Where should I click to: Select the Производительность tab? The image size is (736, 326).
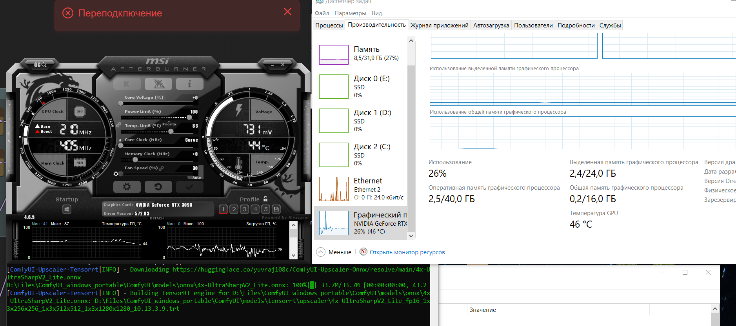pos(377,25)
